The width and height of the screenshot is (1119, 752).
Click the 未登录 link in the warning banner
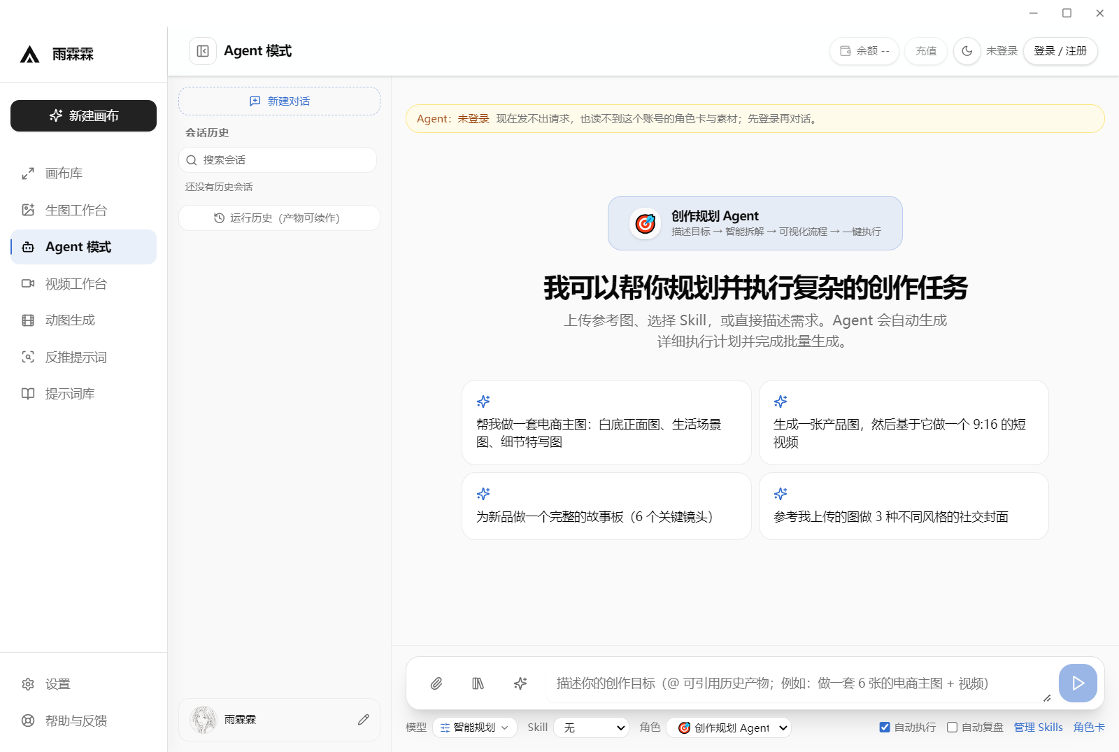[x=473, y=119]
